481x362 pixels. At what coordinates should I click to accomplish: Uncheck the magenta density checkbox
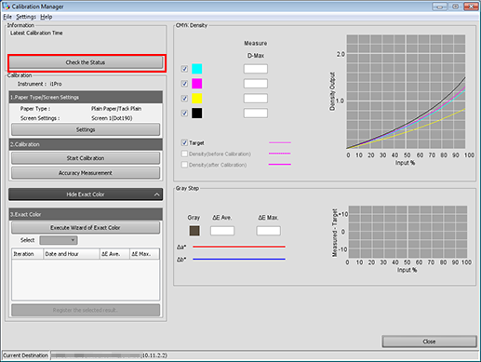click(184, 84)
